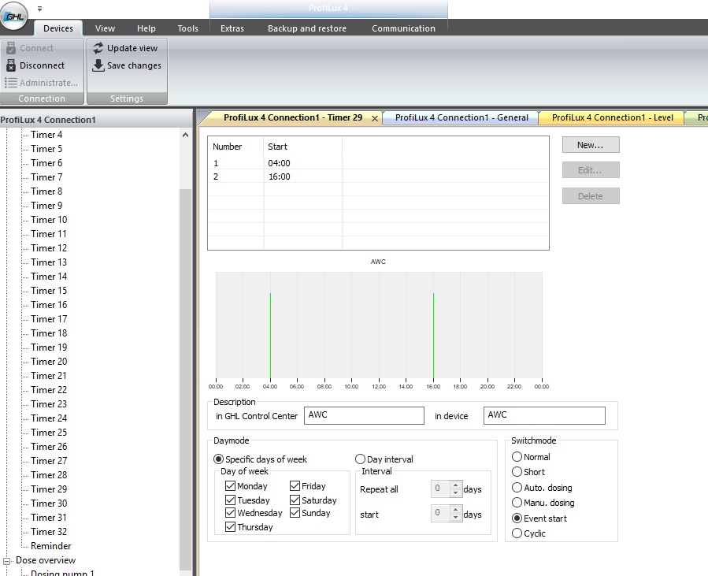Click the Save changes download icon
Screen dimensions: 708x576
click(x=98, y=65)
